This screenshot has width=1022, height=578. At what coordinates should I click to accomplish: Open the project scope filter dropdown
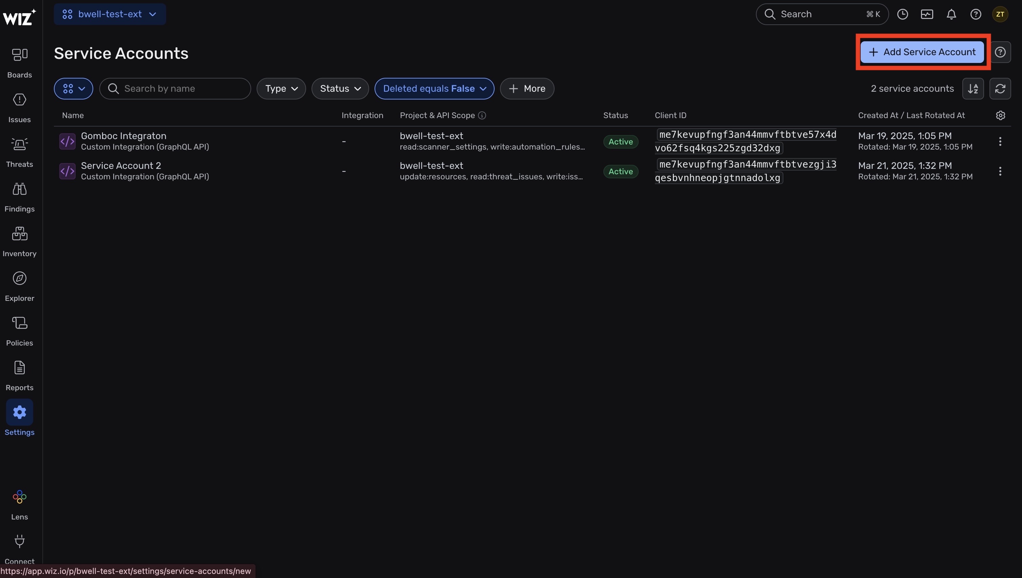pyautogui.click(x=74, y=89)
